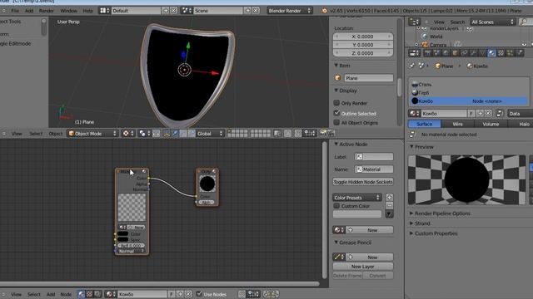The width and height of the screenshot is (533, 299).
Task: Open the Window menu
Action: click(x=68, y=11)
